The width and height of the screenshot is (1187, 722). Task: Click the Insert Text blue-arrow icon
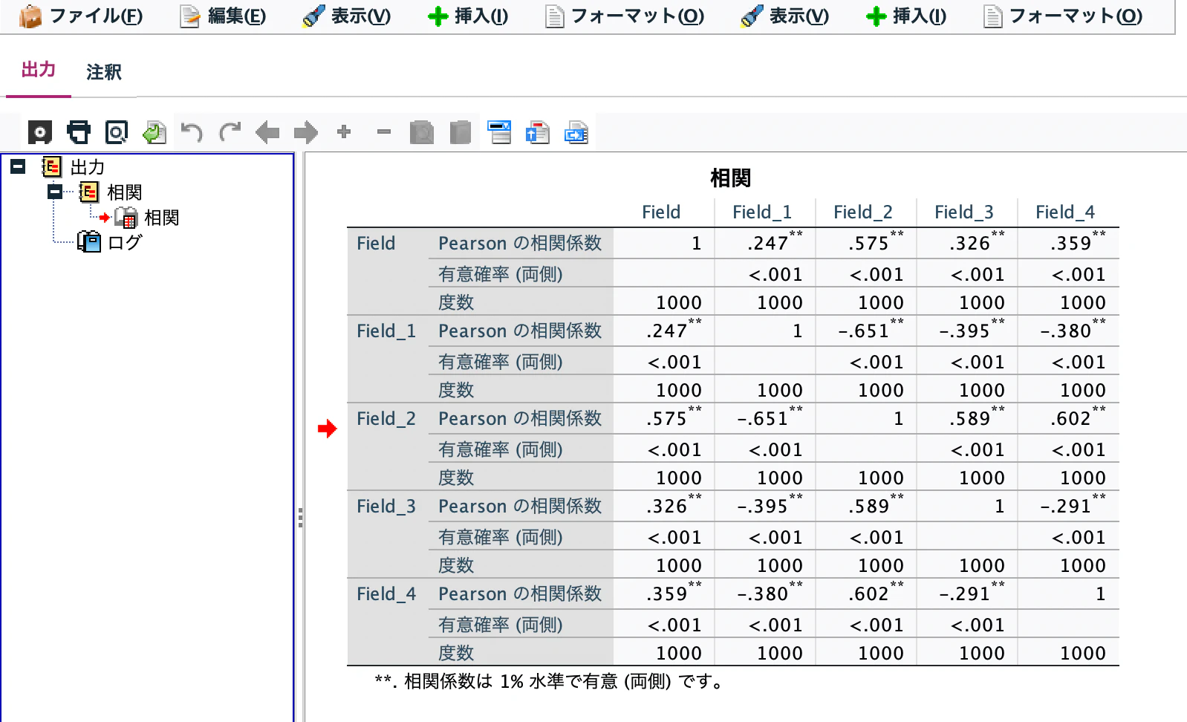pyautogui.click(x=576, y=133)
